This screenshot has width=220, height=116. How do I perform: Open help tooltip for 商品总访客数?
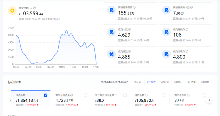[134, 7]
